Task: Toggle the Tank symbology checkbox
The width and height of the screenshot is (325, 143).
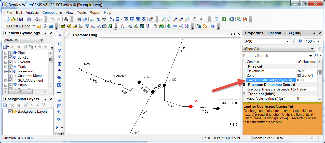Action: pyautogui.click(x=10, y=67)
